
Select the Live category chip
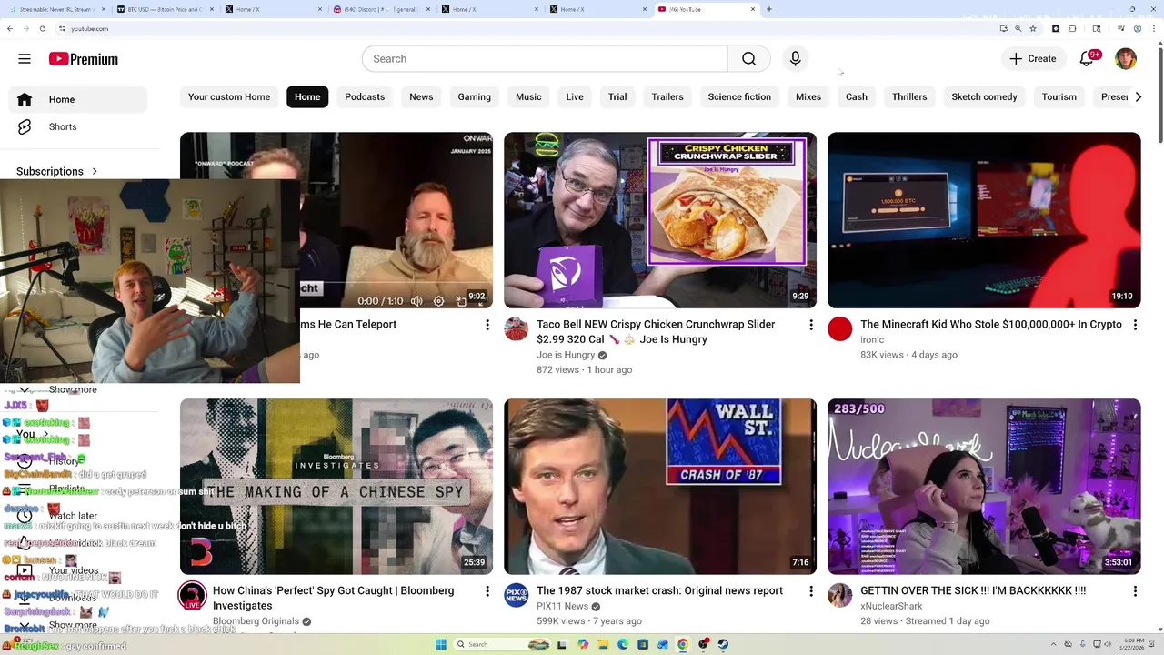point(575,97)
